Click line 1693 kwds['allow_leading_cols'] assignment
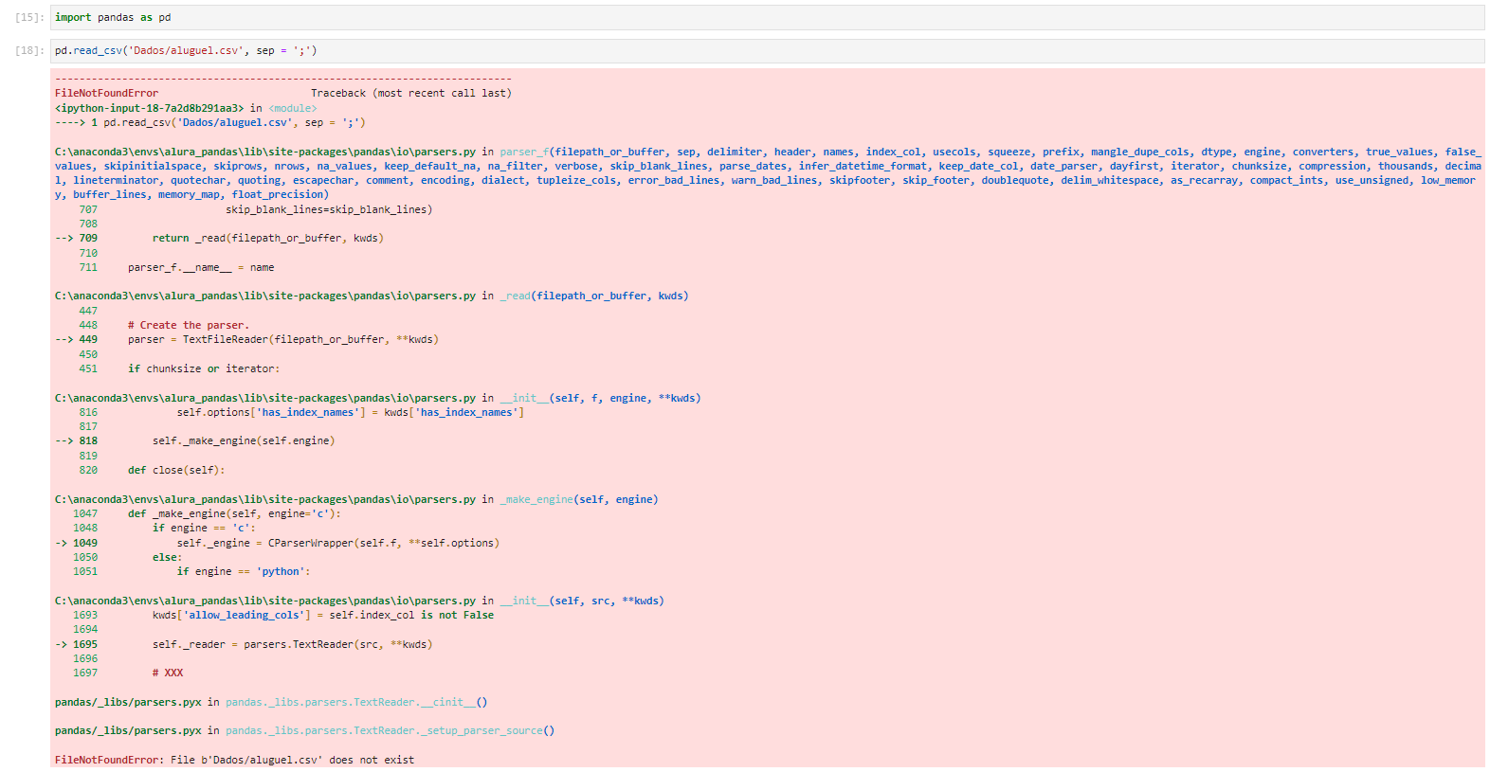The width and height of the screenshot is (1490, 772). pos(323,615)
